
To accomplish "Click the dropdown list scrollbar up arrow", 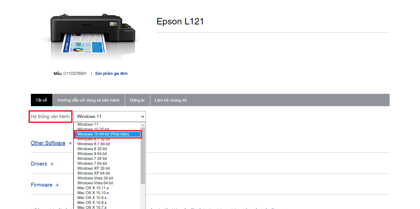I will 143,125.
